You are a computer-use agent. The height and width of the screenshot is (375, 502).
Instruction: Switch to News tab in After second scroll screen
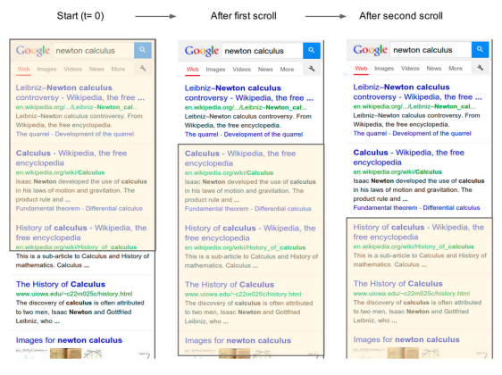pos(434,69)
